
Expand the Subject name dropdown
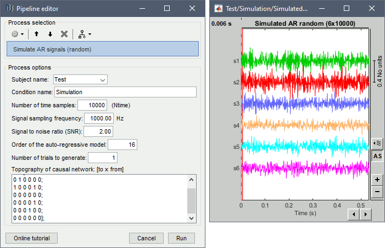tap(80, 79)
